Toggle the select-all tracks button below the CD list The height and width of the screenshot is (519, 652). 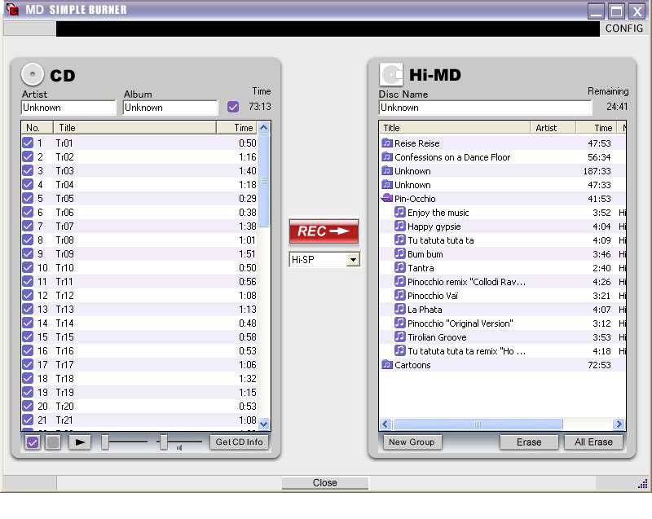[33, 442]
